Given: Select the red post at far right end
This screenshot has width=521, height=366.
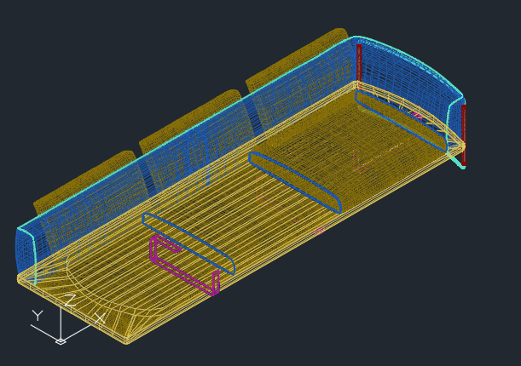Looking at the screenshot, I should tap(464, 135).
